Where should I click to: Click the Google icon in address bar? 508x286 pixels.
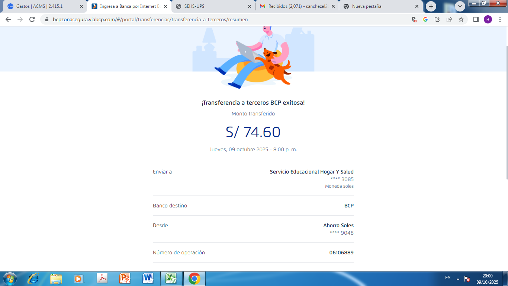click(x=425, y=19)
